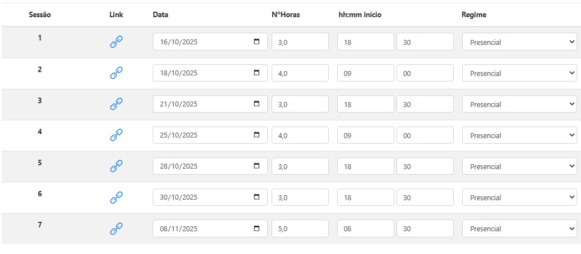Click the NºHoras field in session 5
The image size is (581, 254).
pyautogui.click(x=300, y=166)
